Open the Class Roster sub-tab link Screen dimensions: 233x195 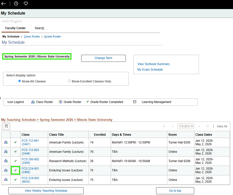(32, 36)
